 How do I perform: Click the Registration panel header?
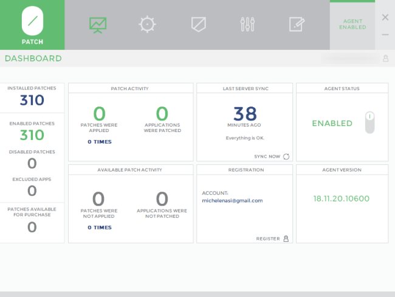(x=245, y=170)
